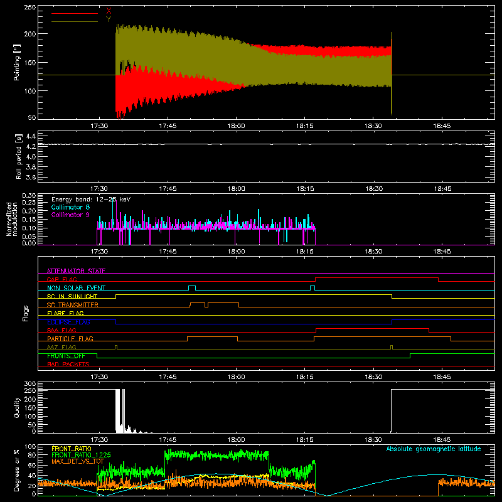Click the SC_IN_SUNLIGHT flag label
502x502 pixels.
[x=72, y=296]
